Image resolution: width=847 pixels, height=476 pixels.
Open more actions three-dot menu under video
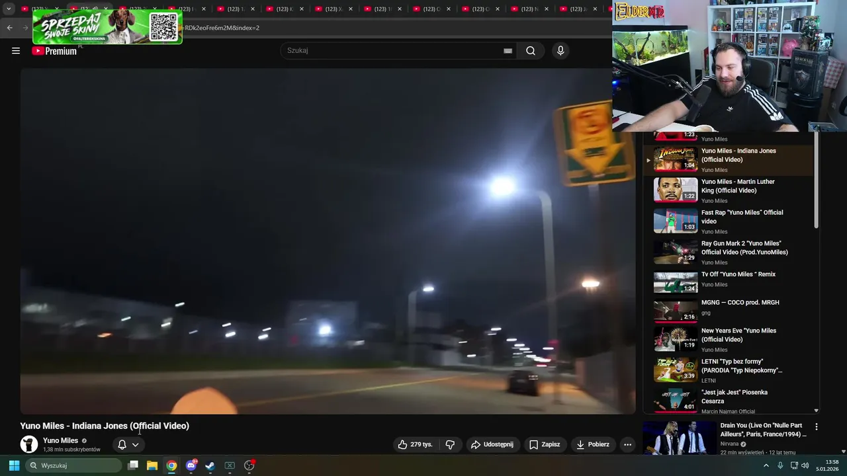(628, 445)
